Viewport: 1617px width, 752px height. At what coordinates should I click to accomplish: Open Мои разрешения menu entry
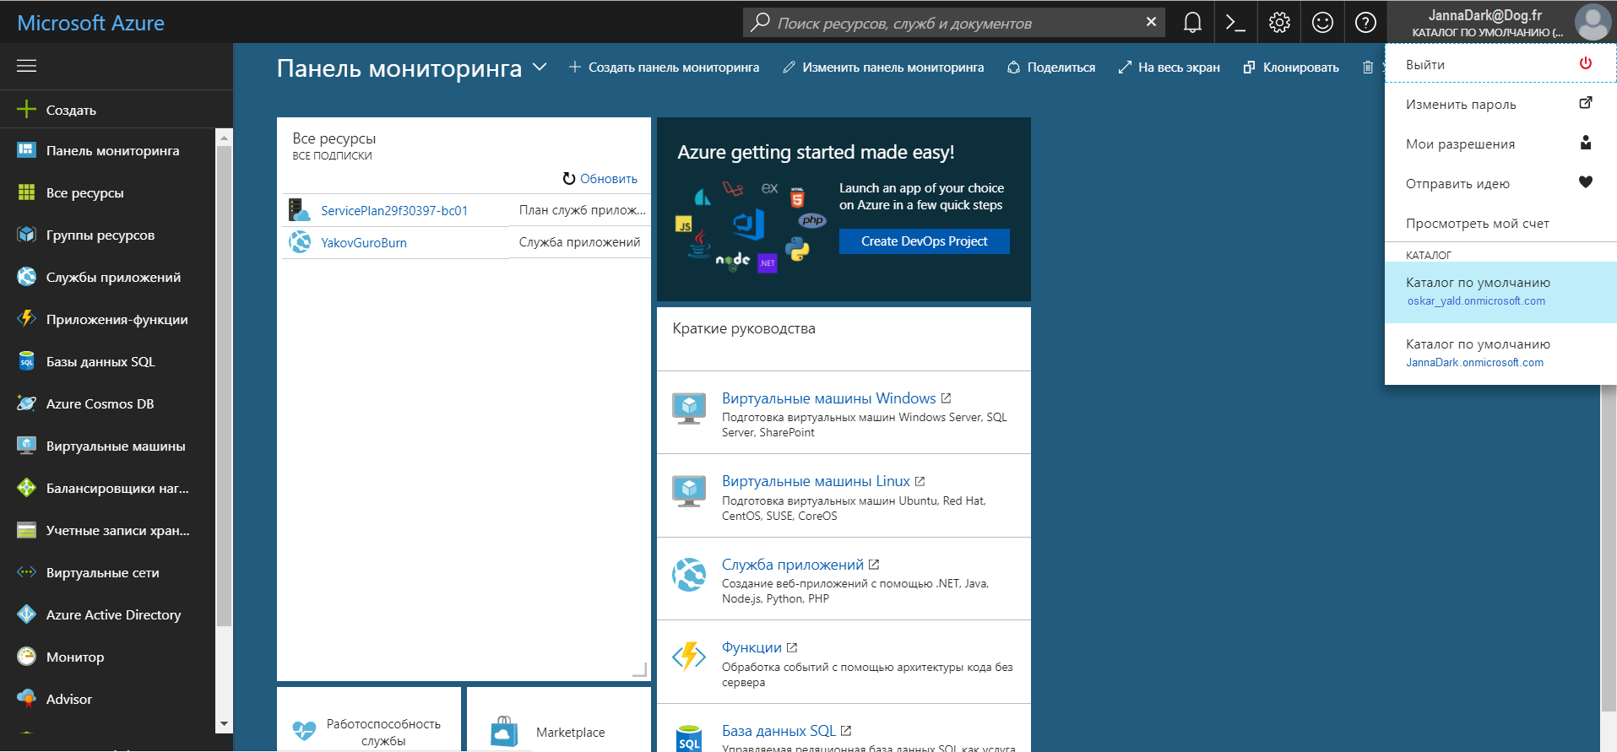tap(1500, 143)
